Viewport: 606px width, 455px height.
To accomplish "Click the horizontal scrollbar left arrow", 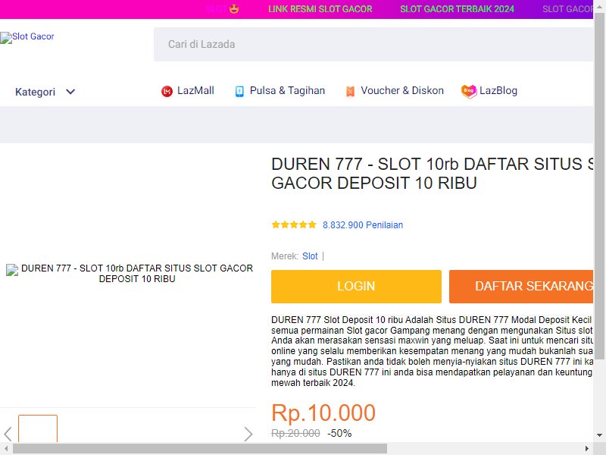I will [x=6, y=448].
